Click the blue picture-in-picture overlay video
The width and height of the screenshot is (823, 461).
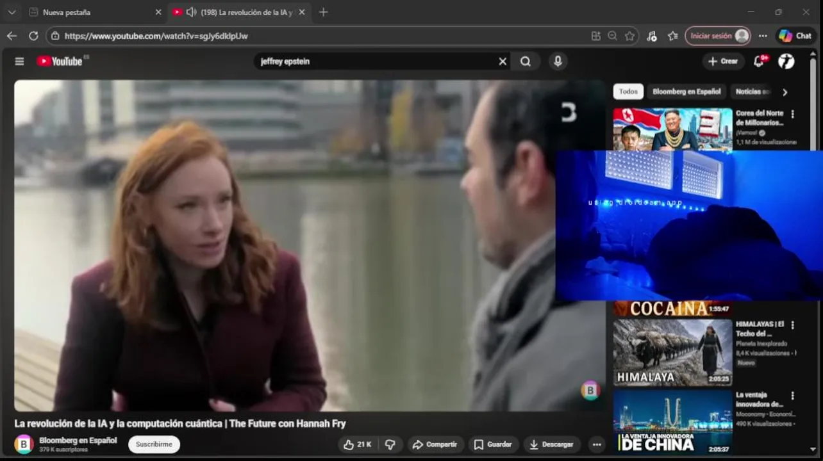[689, 225]
